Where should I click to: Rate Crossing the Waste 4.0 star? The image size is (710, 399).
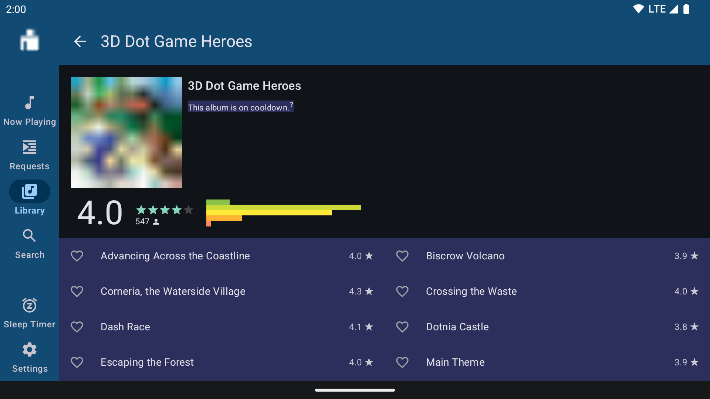[x=687, y=291]
